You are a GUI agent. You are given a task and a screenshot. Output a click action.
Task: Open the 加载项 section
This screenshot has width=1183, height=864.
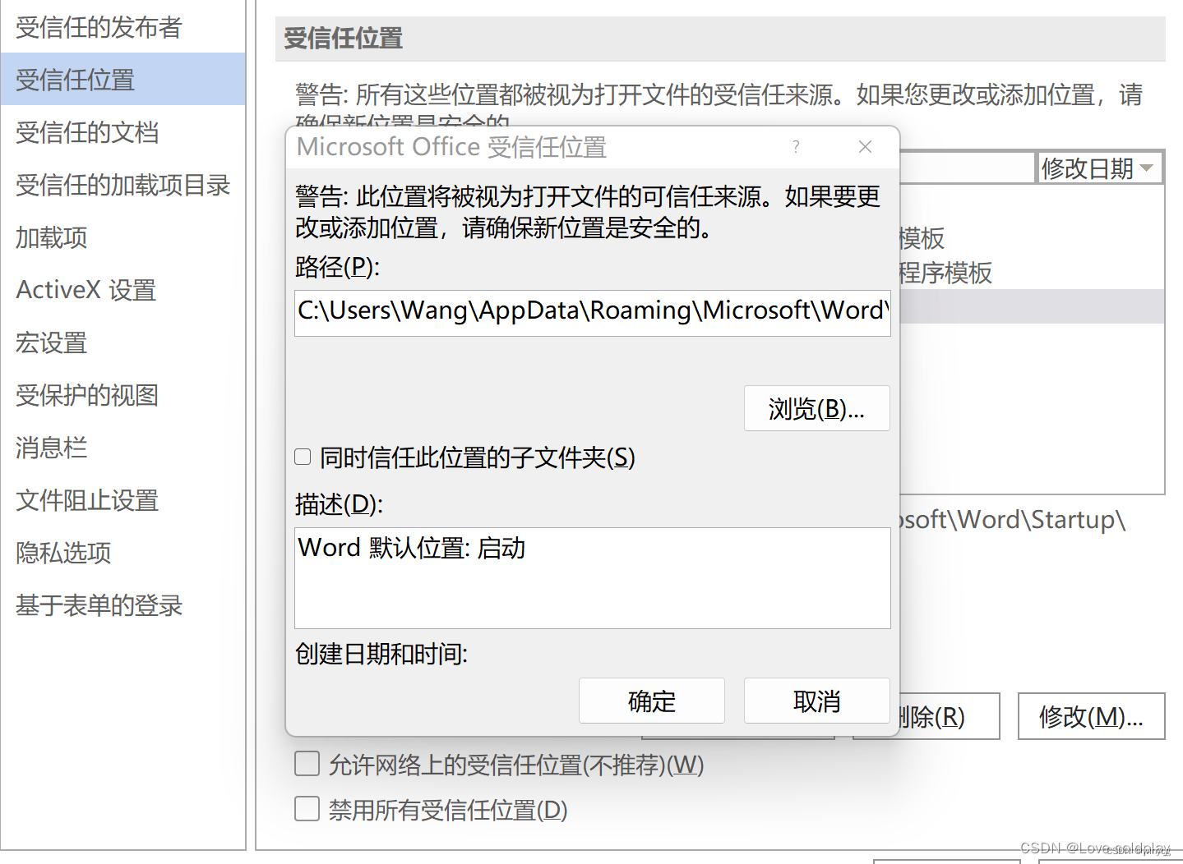(122, 237)
